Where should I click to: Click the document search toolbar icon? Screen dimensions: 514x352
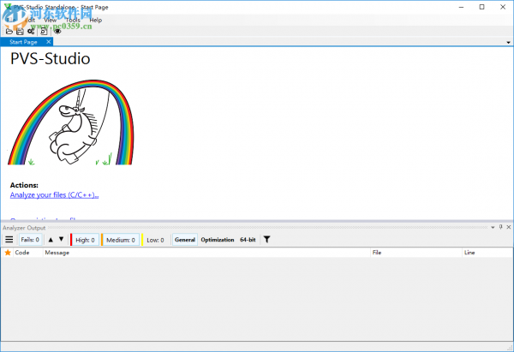click(44, 31)
